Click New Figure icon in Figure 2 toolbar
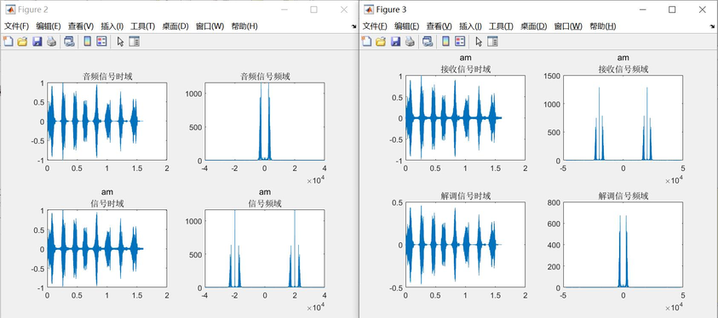The width and height of the screenshot is (718, 318). pos(8,42)
